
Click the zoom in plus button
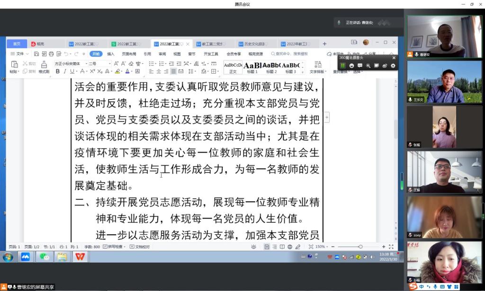384,247
